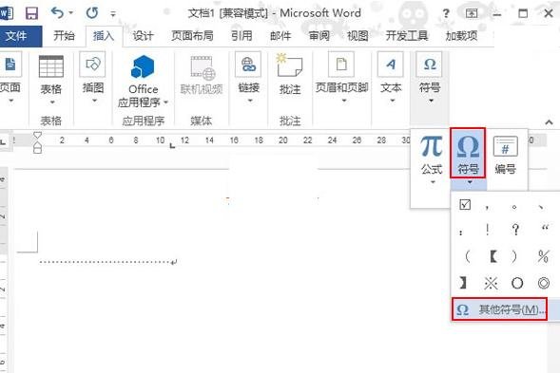Collapse the ribbon with chevron arrow

(549, 122)
